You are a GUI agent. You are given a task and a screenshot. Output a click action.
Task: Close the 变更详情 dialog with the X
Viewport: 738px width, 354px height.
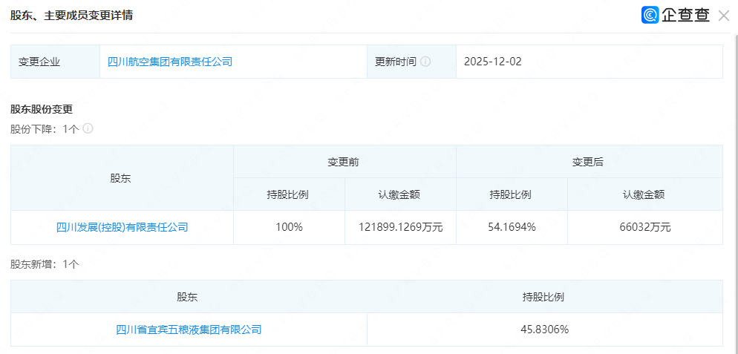[723, 16]
